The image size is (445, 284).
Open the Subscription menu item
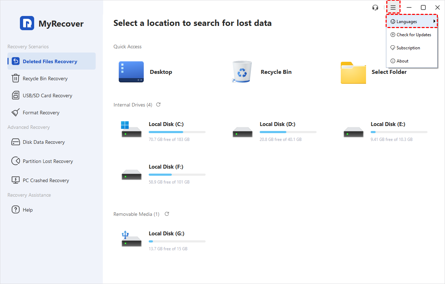pos(408,48)
